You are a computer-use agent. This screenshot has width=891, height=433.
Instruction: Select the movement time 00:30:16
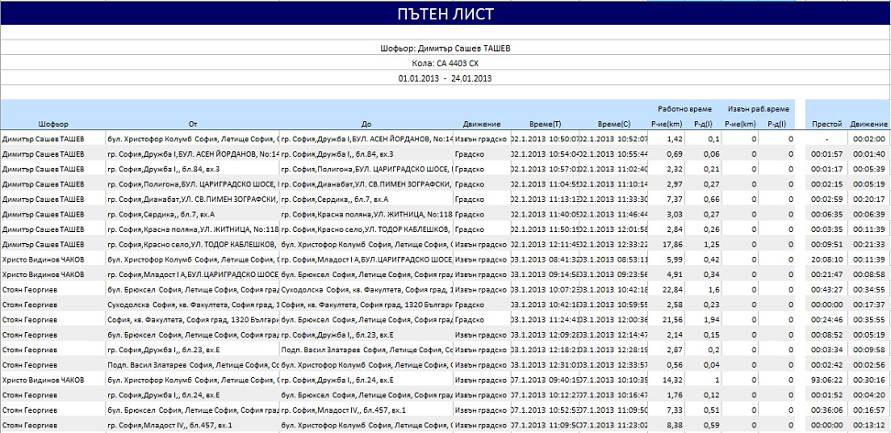point(869,380)
